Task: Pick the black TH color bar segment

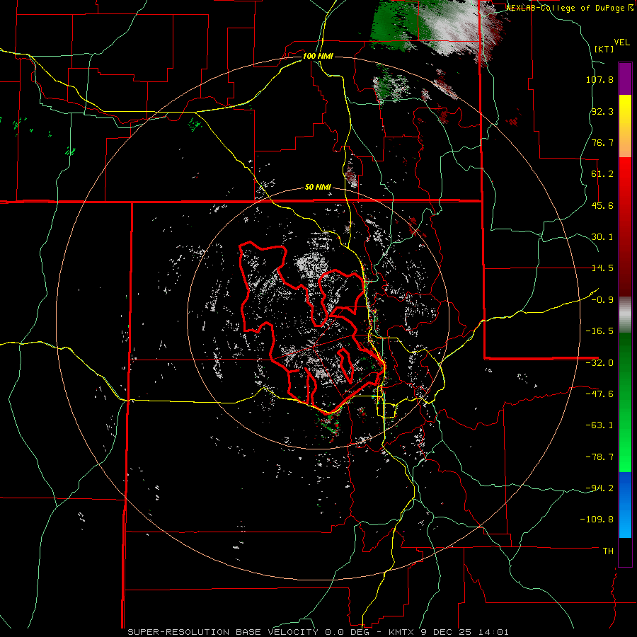Action: click(x=625, y=551)
